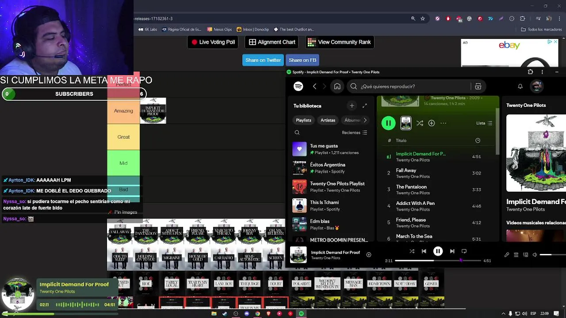Screen dimensions: 566x318
Task: Select the Implicit Demand For Proof tier image
Action: point(153,111)
